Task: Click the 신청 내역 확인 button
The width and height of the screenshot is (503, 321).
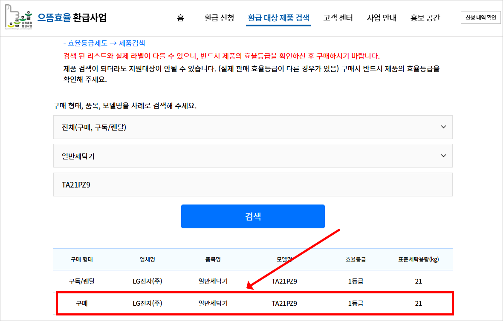Action: tap(480, 17)
